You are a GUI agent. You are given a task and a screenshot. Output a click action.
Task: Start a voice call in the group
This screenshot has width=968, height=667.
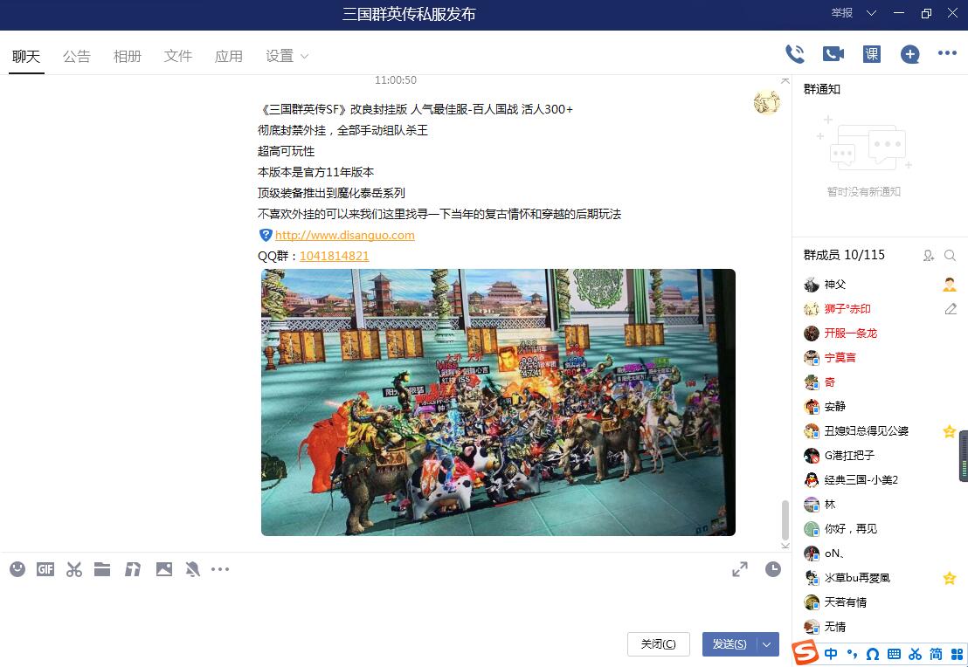pos(794,54)
